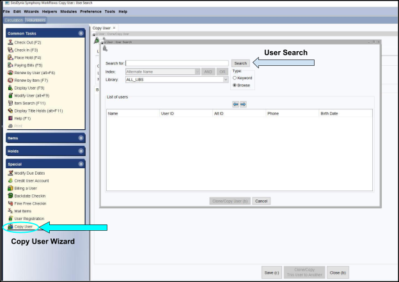Viewport: 399px width, 282px height.
Task: Open Fine Free Checkin icon
Action: pyautogui.click(x=10, y=203)
